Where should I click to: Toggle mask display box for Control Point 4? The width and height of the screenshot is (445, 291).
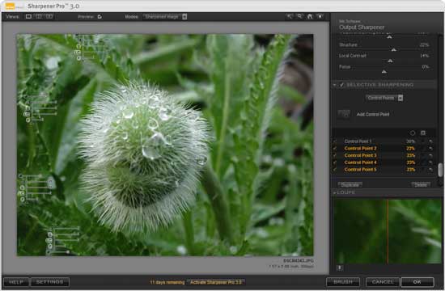click(x=423, y=162)
